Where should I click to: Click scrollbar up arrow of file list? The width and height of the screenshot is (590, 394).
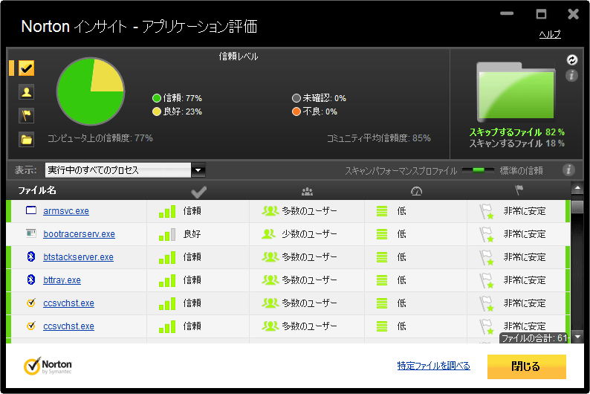577,188
